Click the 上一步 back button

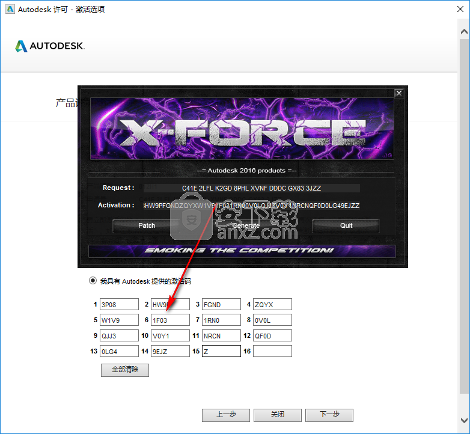pyautogui.click(x=226, y=415)
